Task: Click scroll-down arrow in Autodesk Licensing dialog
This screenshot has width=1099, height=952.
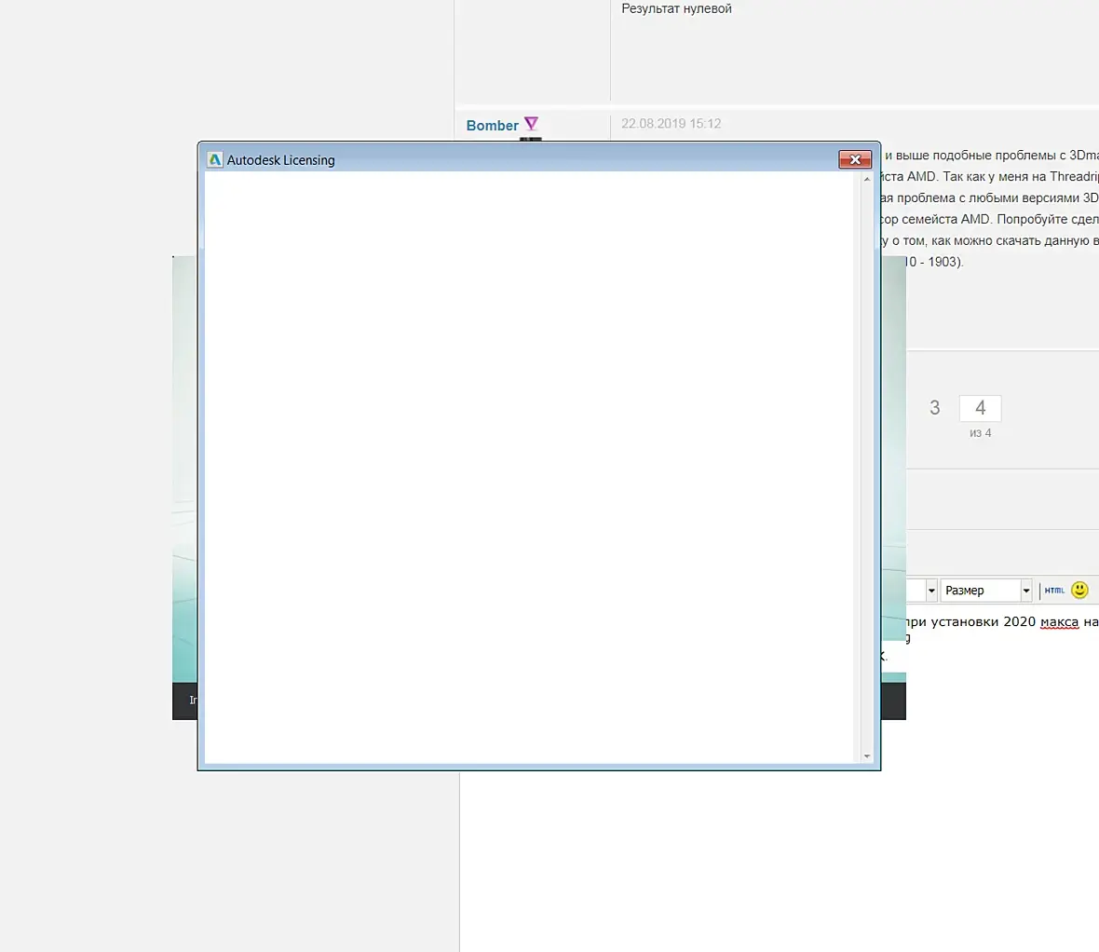Action: tap(867, 755)
